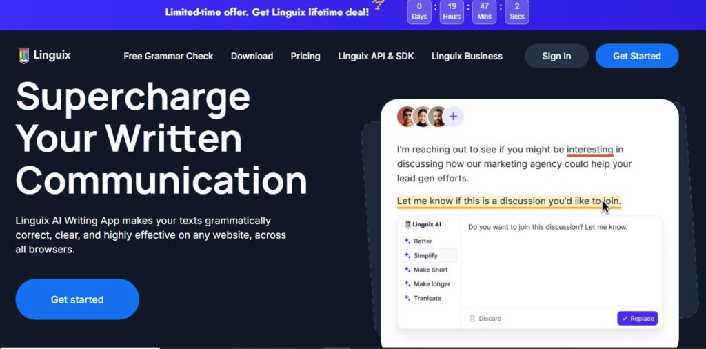Click the Linguix AI panel logo icon
Viewport: 706px width, 349px height.
(x=408, y=224)
